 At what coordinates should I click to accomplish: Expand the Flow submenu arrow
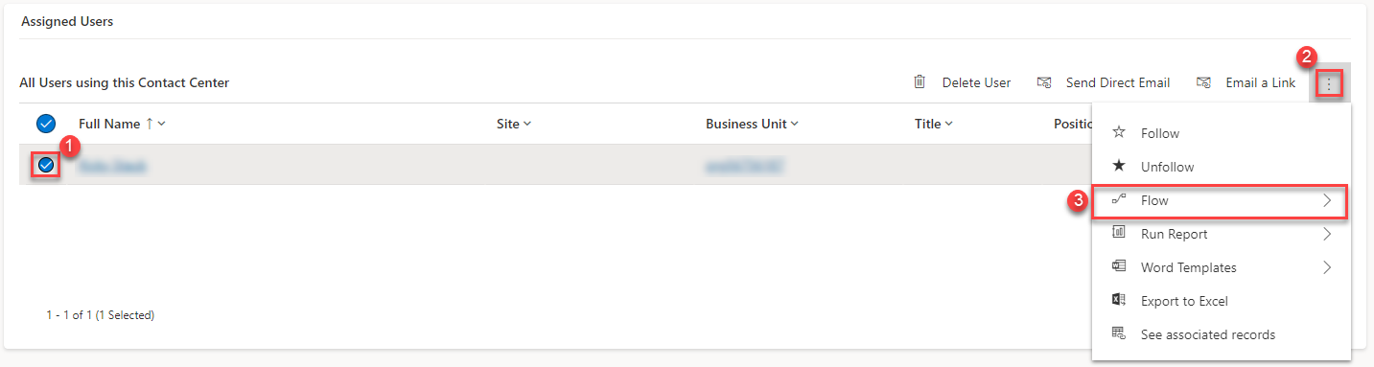[1328, 200]
